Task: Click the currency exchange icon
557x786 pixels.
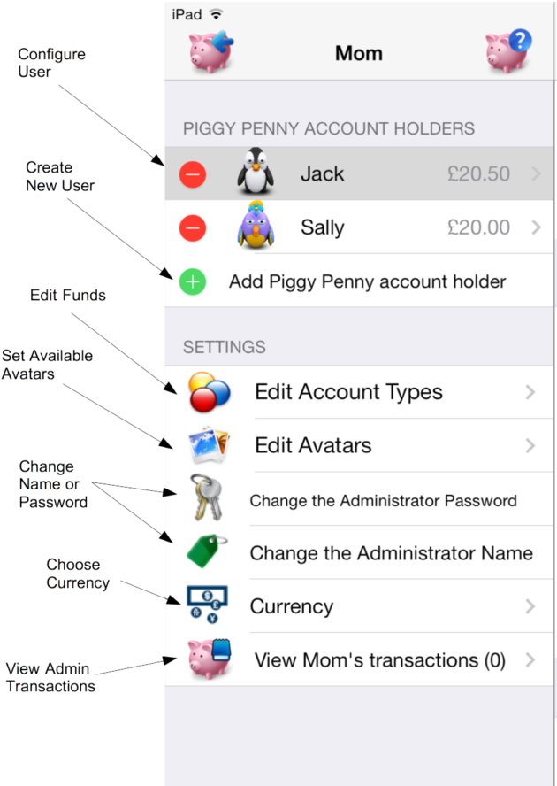Action: pos(210,606)
